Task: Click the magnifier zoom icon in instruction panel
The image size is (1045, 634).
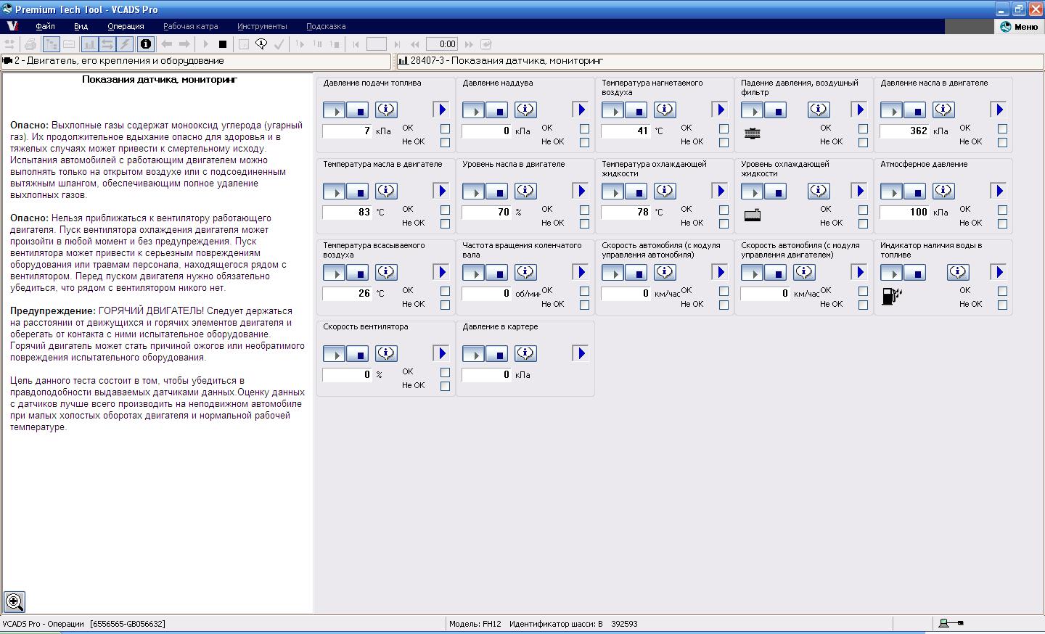Action: 15,601
